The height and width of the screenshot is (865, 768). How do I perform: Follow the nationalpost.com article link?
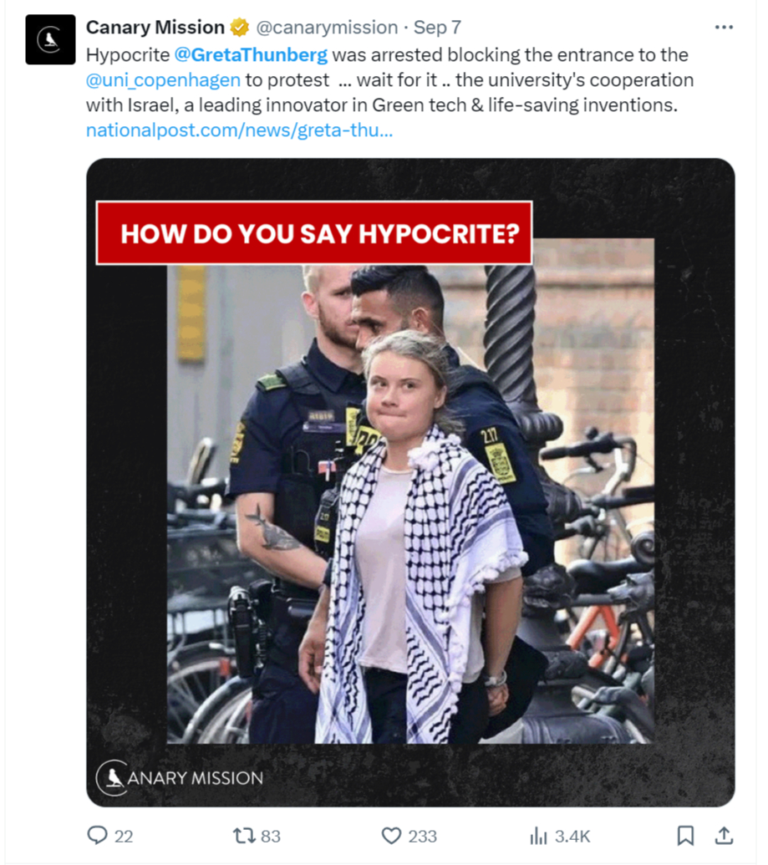[240, 130]
